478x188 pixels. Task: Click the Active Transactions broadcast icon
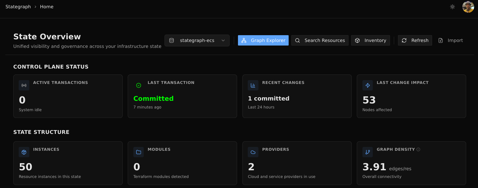click(x=24, y=85)
